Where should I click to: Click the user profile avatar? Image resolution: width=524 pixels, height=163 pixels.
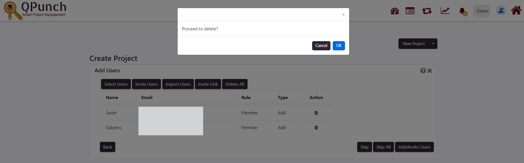coord(501,11)
